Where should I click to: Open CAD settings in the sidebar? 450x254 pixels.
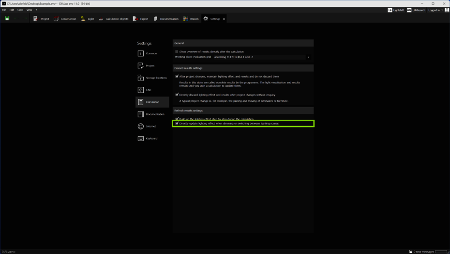click(x=149, y=90)
